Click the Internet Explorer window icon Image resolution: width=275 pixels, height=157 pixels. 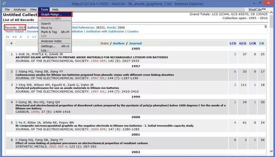[4, 3]
